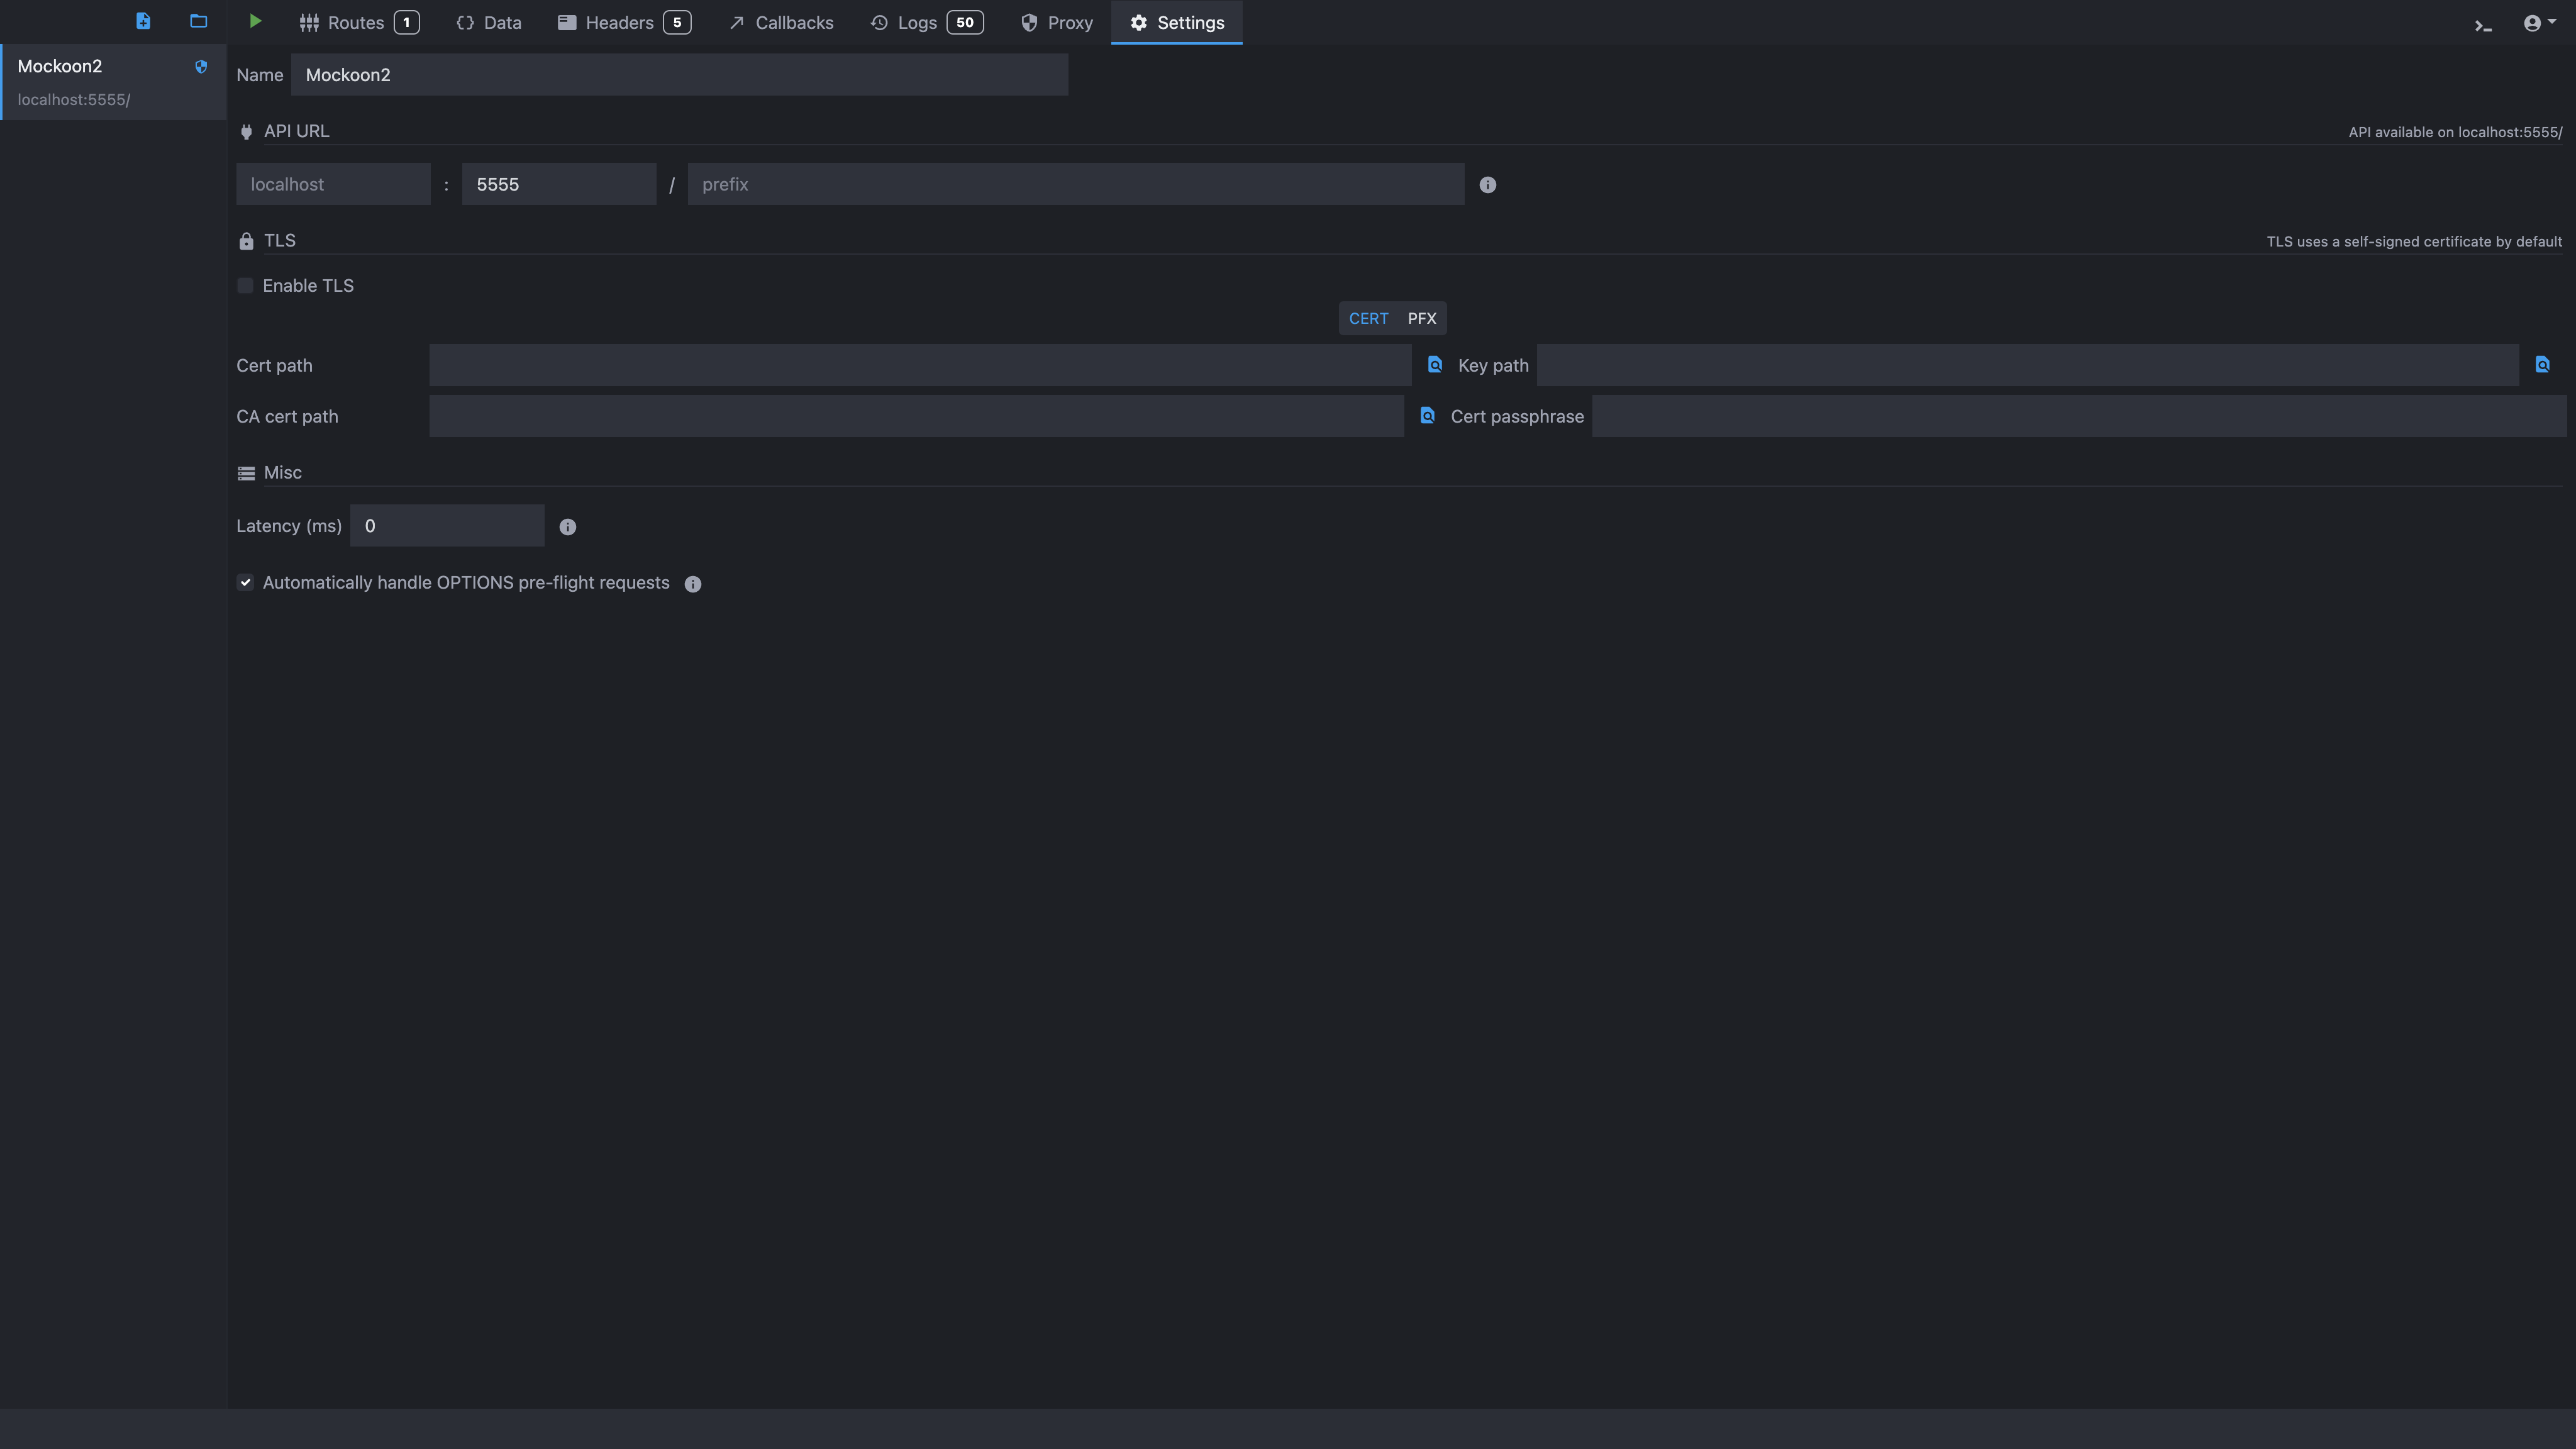Click the info icon next to the prefix field
The image size is (2576, 1449).
1487,185
